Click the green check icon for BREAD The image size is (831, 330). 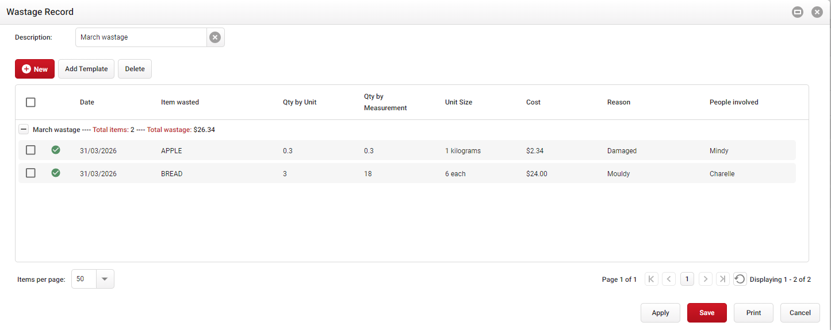pyautogui.click(x=56, y=173)
